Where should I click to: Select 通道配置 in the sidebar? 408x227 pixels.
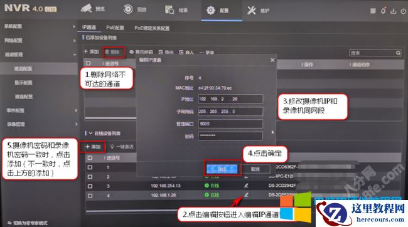(x=23, y=68)
